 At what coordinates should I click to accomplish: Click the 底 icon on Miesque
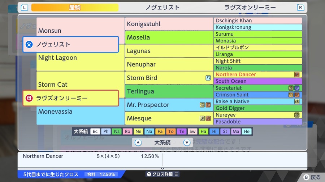[x=208, y=118]
